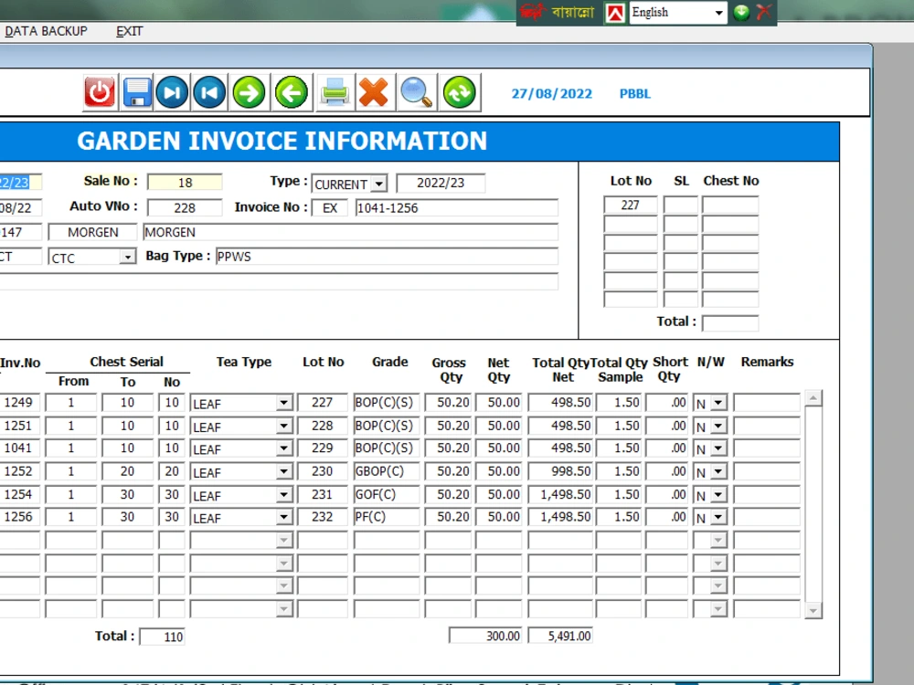Expand the CTC dropdown

[127, 257]
